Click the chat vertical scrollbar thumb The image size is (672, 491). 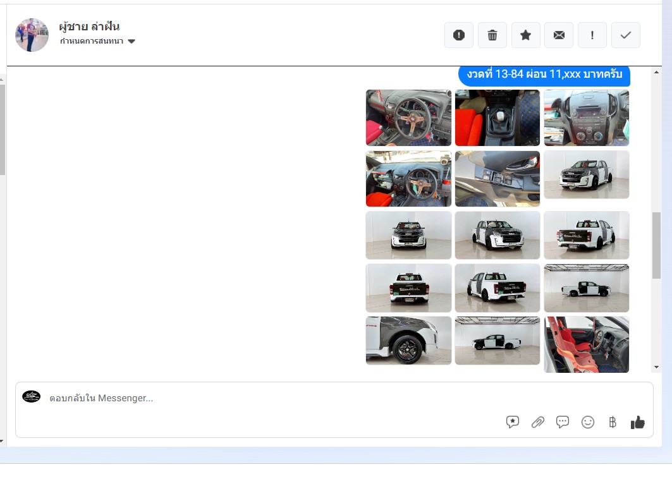coord(657,245)
